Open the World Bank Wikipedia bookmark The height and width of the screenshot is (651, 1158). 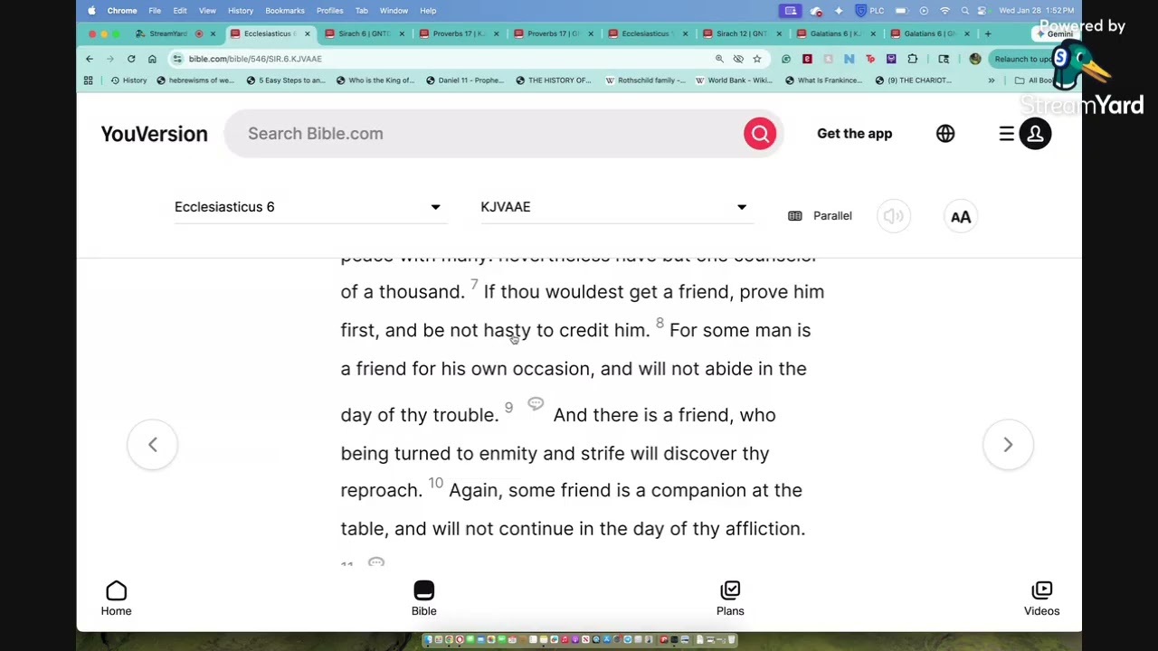(x=734, y=80)
